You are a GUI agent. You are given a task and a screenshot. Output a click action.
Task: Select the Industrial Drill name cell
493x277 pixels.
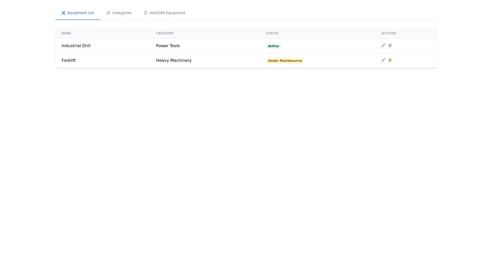point(76,46)
